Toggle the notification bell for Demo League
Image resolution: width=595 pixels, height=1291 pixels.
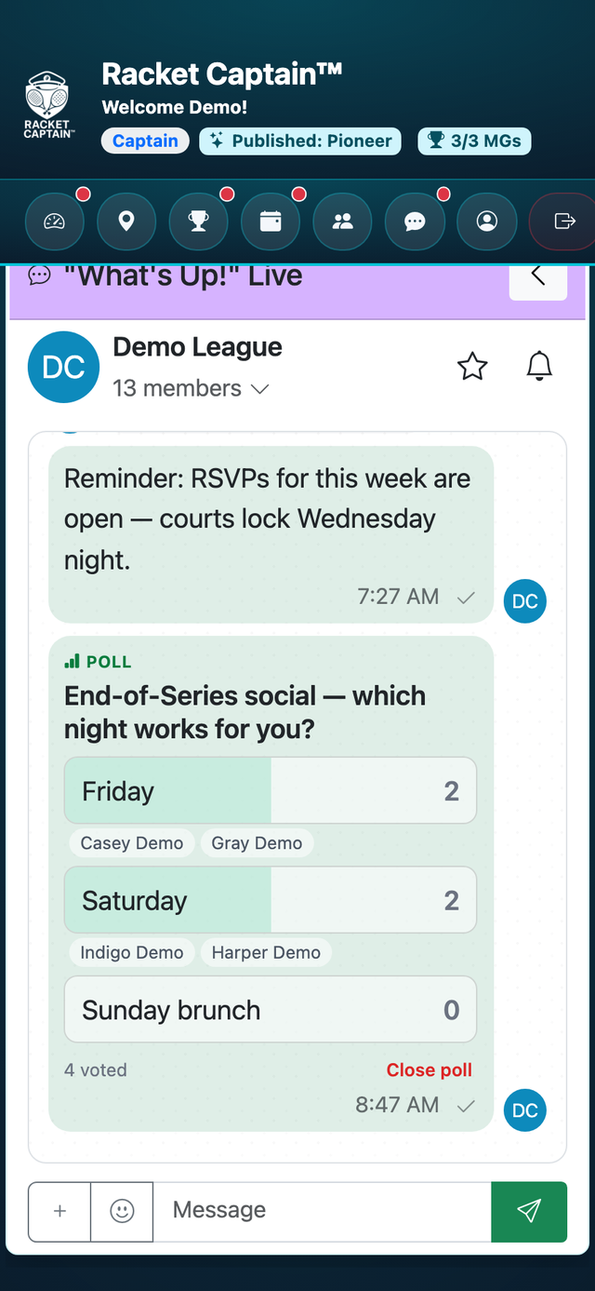pyautogui.click(x=539, y=367)
